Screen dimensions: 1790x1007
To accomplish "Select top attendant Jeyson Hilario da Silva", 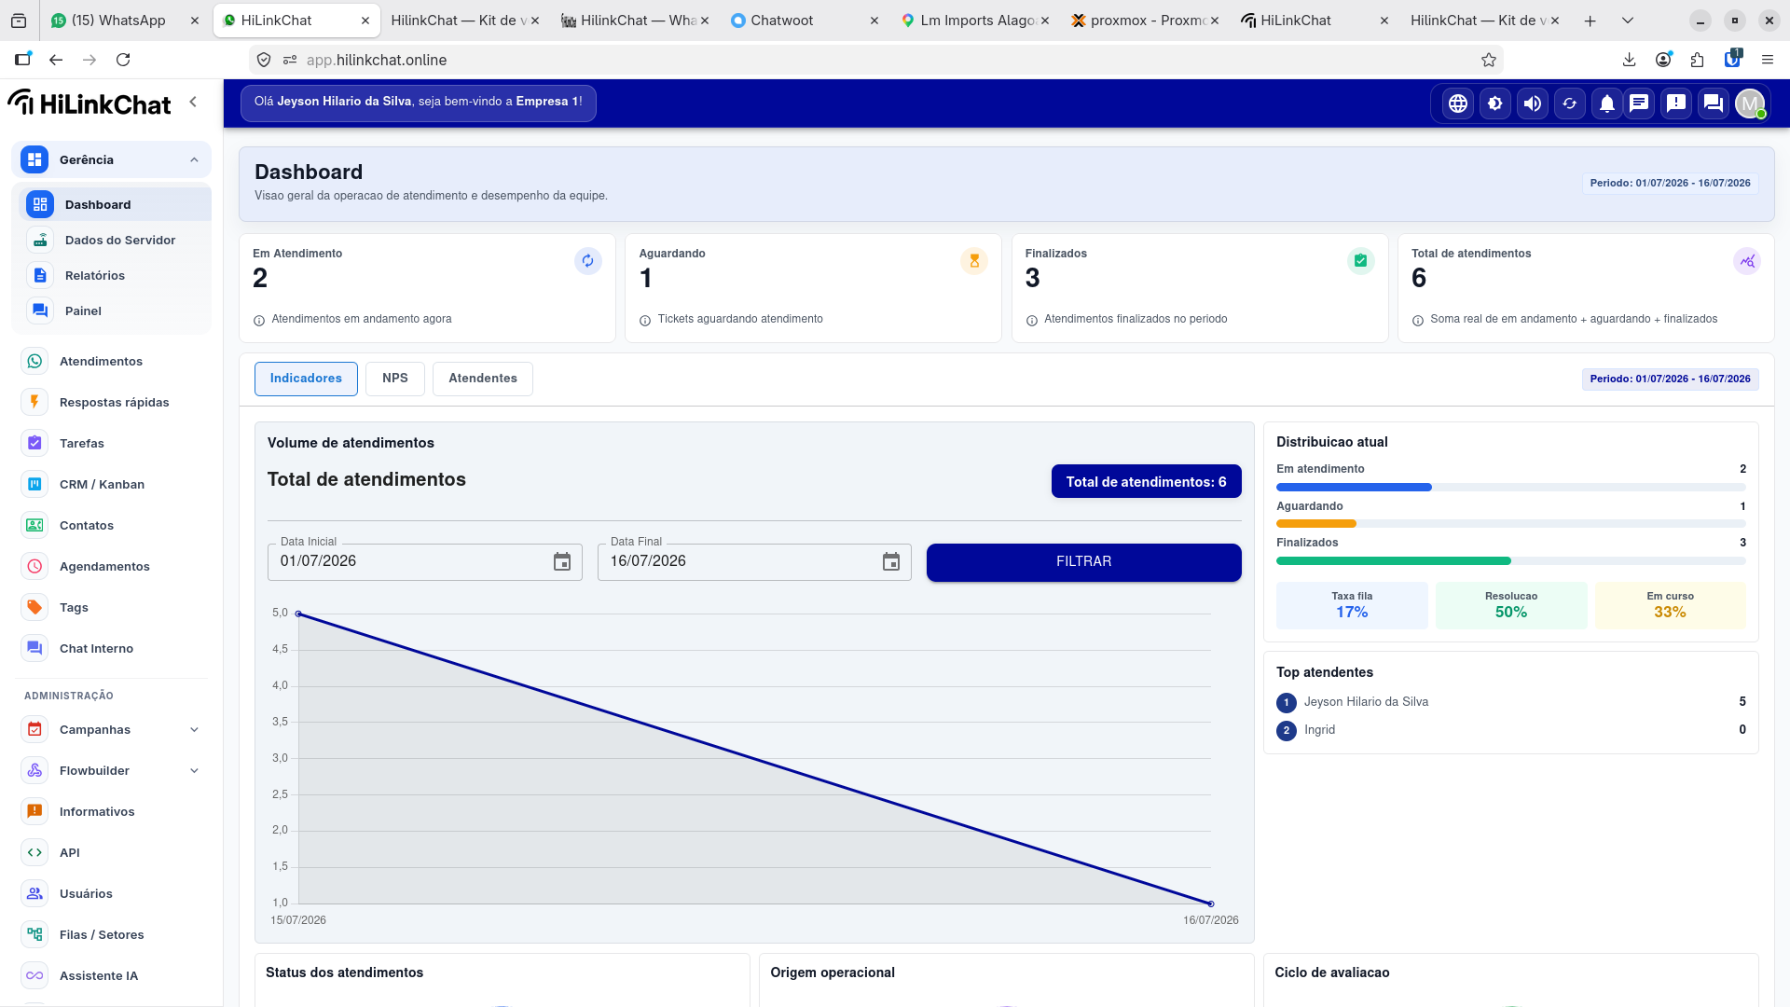I will 1510,702.
